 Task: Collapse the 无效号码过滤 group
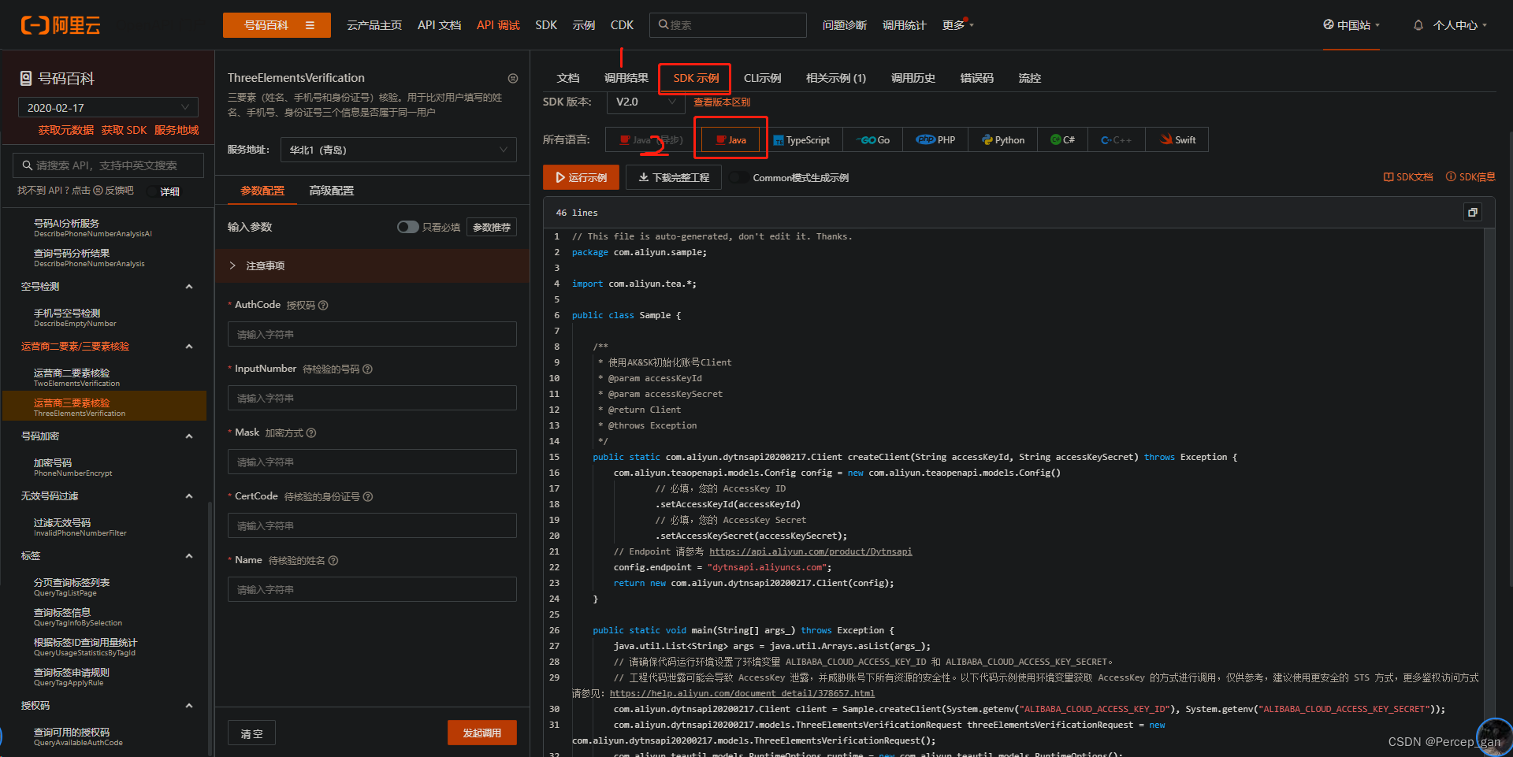pos(189,496)
